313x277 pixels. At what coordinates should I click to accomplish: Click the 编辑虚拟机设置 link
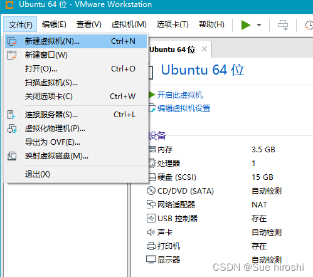[x=184, y=108]
